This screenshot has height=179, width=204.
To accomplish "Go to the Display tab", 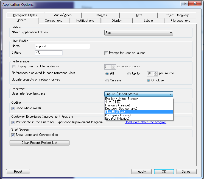I will click(x=117, y=21).
